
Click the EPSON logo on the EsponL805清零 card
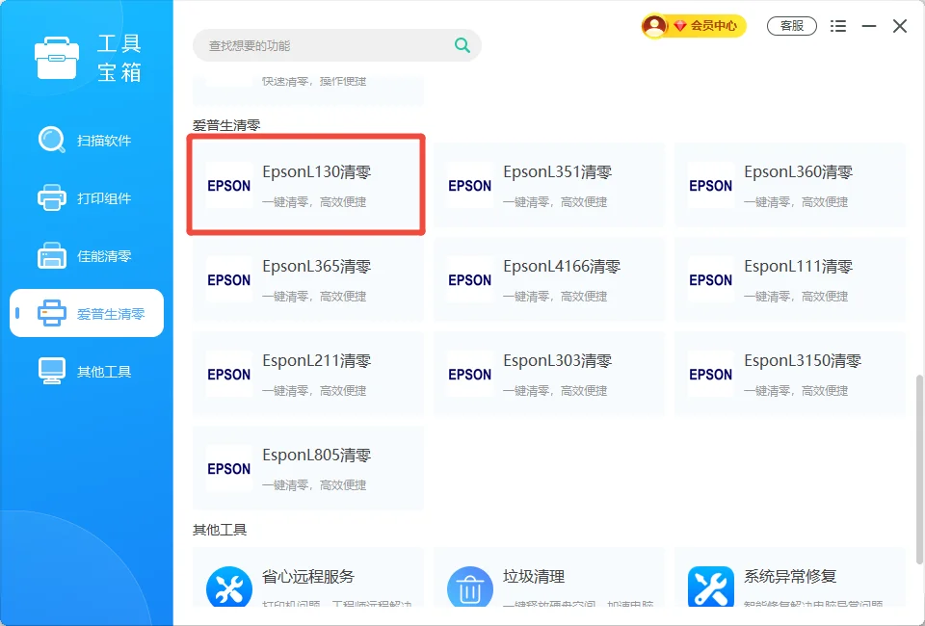point(228,469)
